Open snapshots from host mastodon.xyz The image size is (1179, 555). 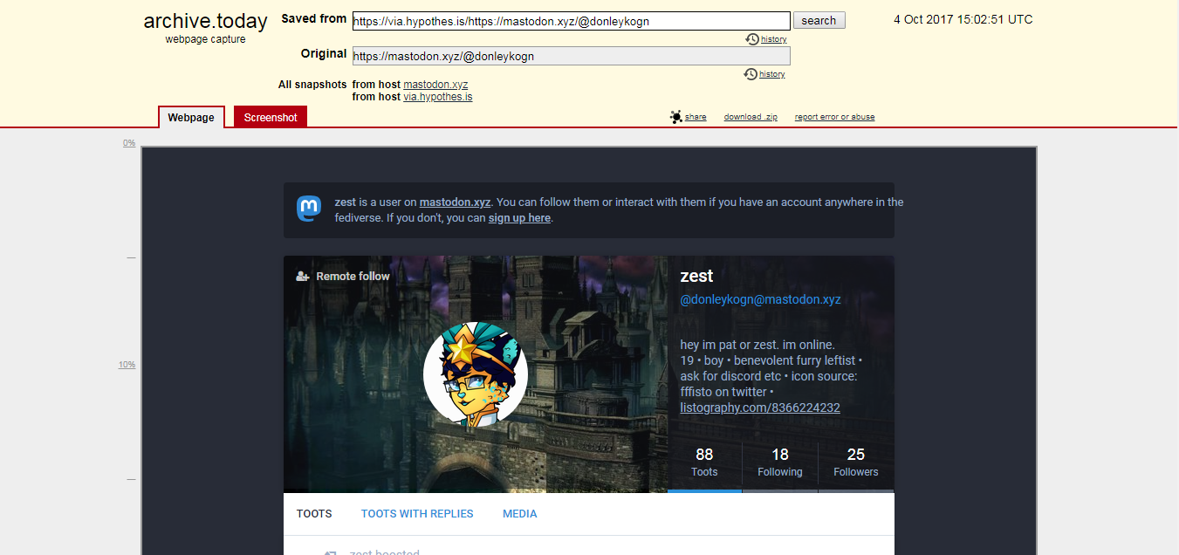pos(435,85)
